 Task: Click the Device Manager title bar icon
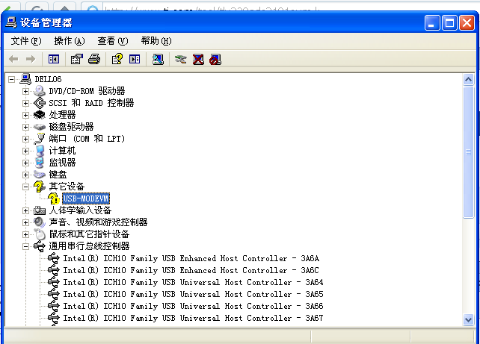(x=11, y=22)
